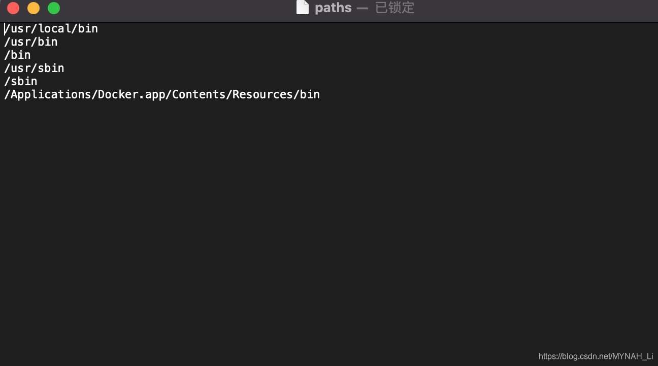The image size is (658, 366).
Task: Click the paths title in title bar
Action: 333,8
